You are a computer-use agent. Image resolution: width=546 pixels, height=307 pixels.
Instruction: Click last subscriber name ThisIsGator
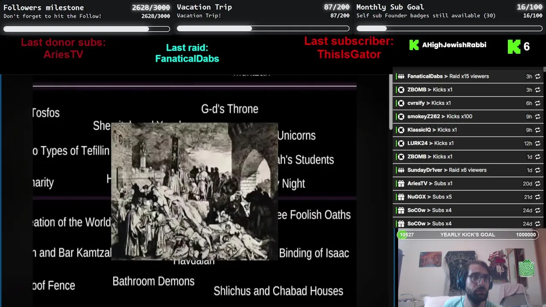349,55
